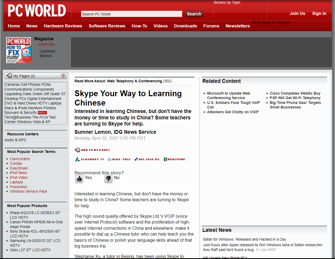This screenshot has width=335, height=259.
Task: Open the How-To navigation tab
Action: [139, 26]
